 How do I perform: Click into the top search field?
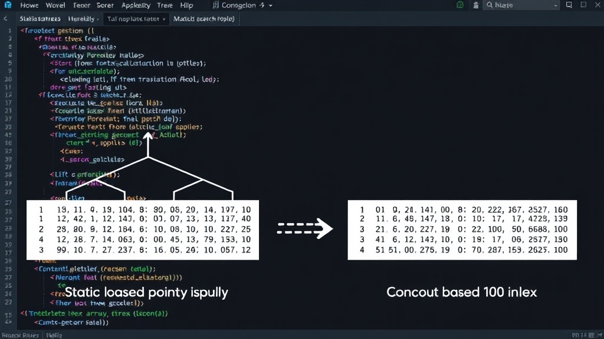(522, 5)
